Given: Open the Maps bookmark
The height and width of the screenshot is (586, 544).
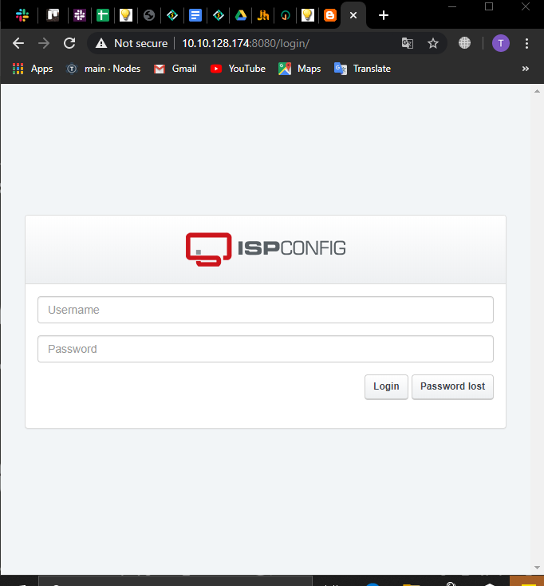Looking at the screenshot, I should click(x=299, y=69).
